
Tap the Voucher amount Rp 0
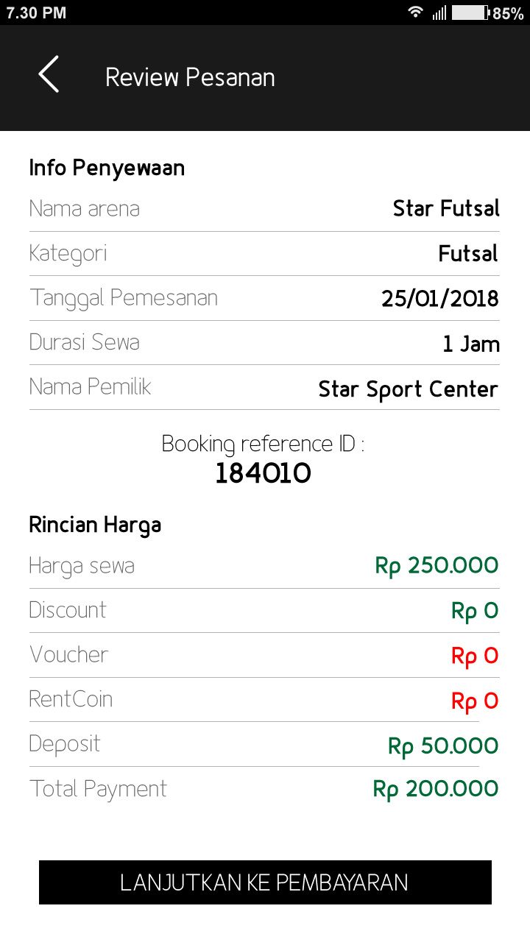click(475, 656)
